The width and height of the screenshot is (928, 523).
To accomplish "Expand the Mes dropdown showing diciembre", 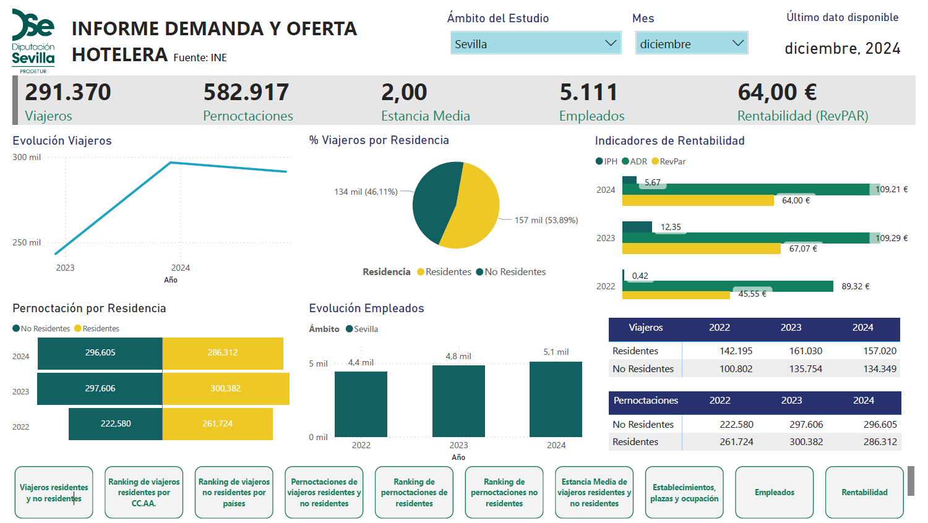I will 691,43.
